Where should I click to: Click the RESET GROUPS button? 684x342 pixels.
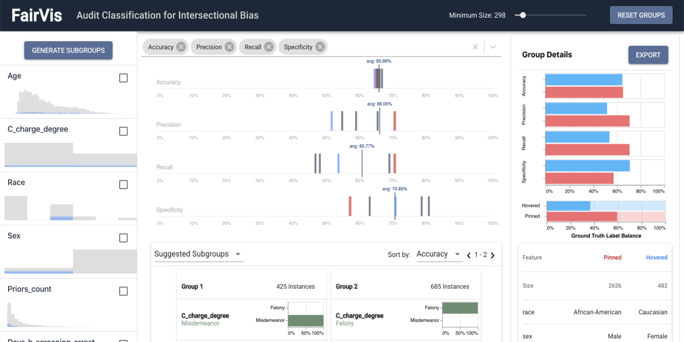pyautogui.click(x=641, y=15)
